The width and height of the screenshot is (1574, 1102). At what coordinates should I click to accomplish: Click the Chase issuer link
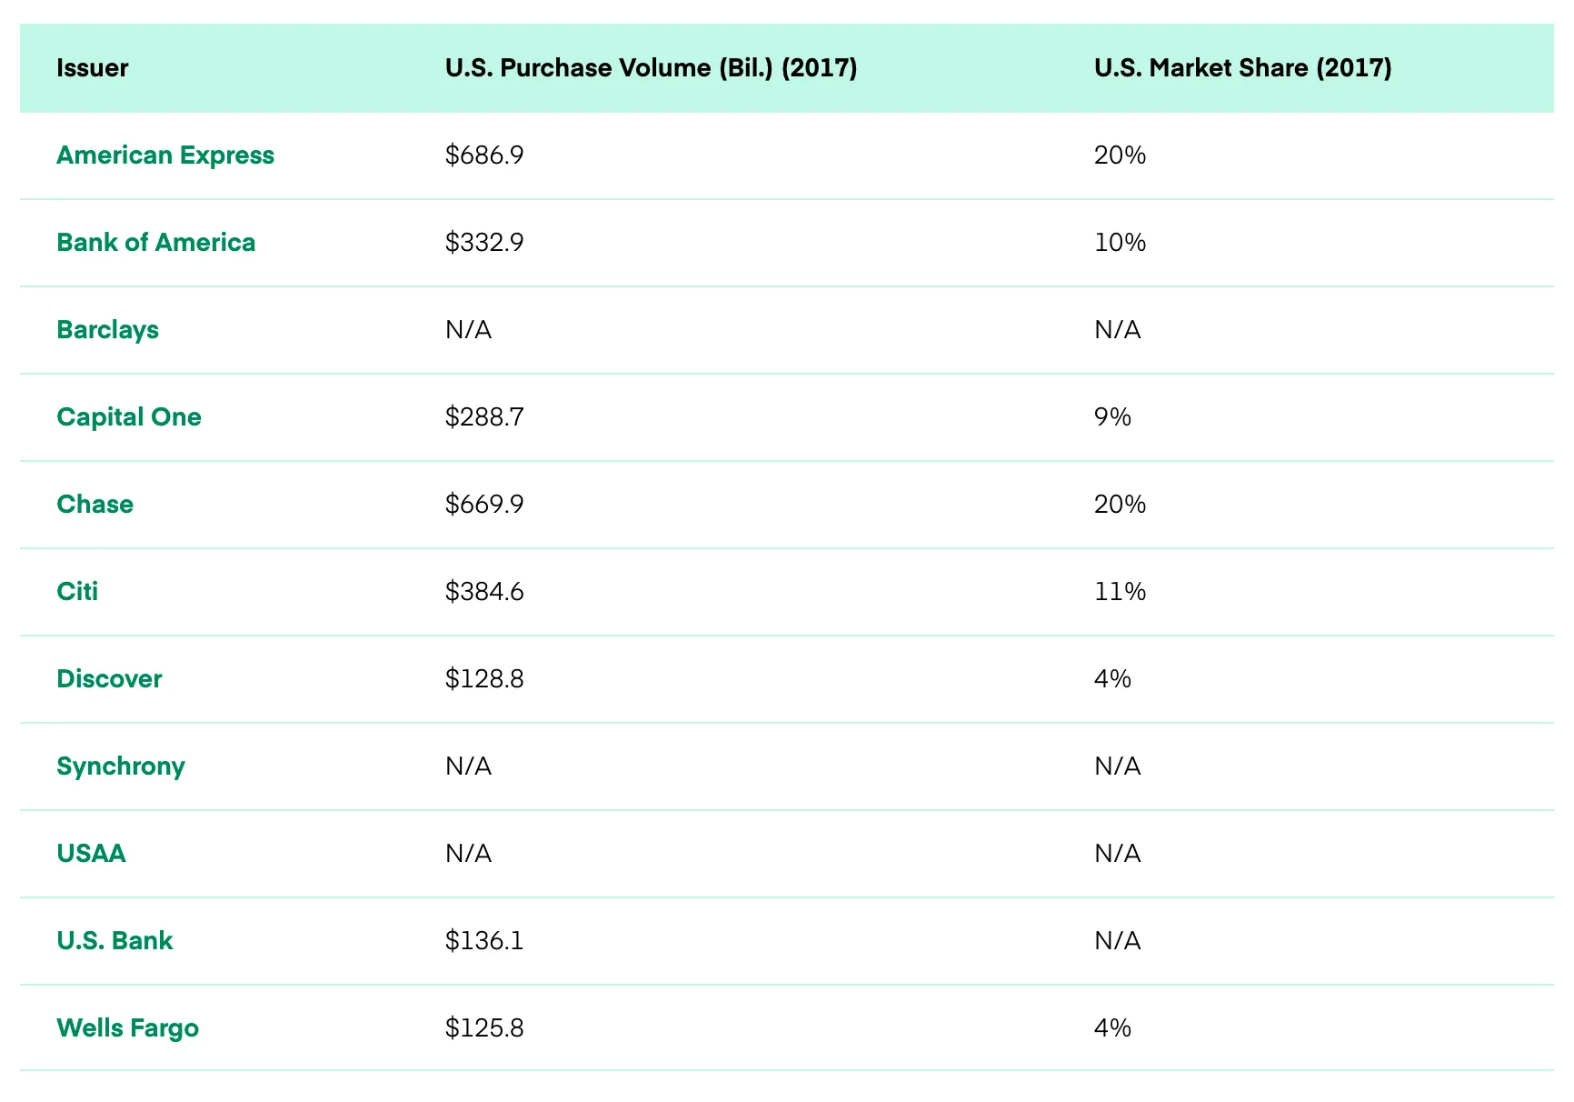[x=95, y=505]
